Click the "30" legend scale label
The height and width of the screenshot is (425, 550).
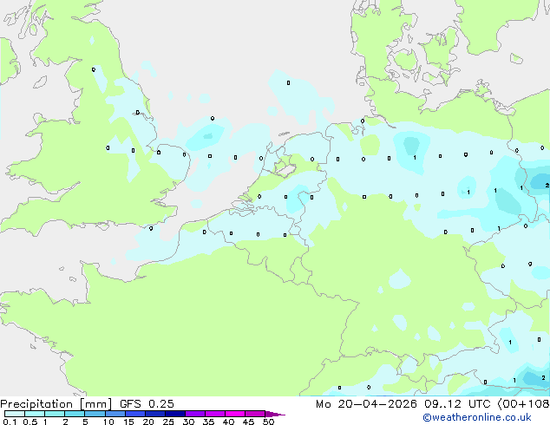188,422
